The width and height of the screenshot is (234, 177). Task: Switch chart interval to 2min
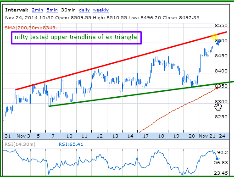point(37,10)
